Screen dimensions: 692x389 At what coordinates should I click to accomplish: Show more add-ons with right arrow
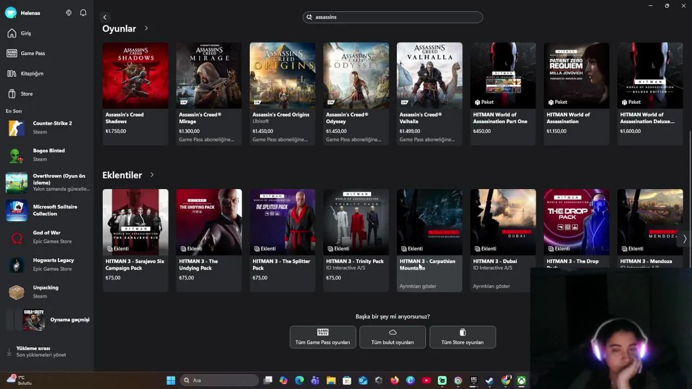tap(684, 239)
